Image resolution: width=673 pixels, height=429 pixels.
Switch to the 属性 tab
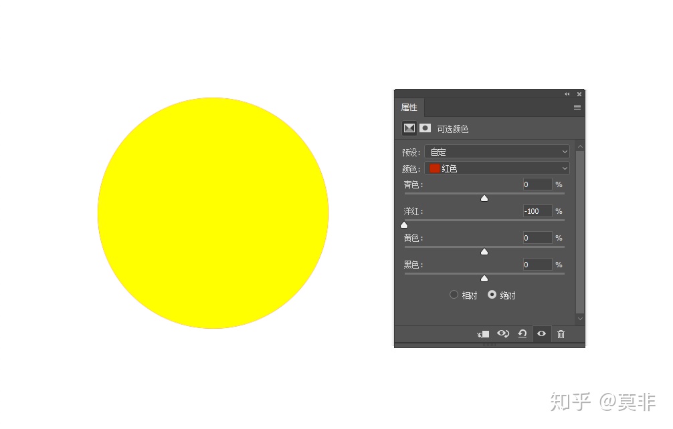coord(409,107)
